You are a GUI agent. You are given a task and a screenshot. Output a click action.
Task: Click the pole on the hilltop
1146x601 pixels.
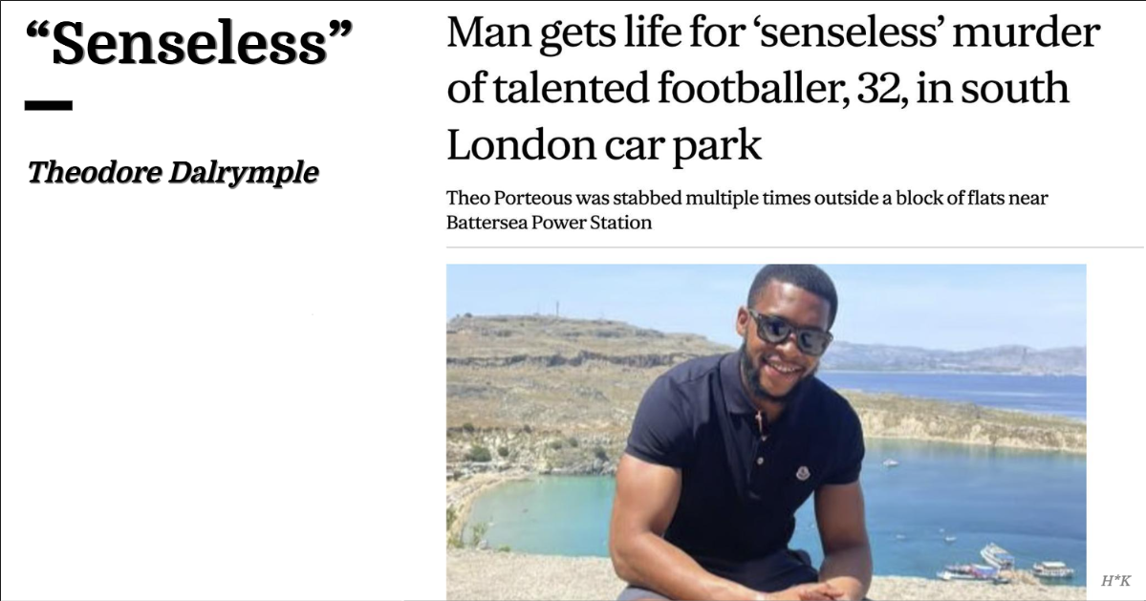click(x=557, y=308)
